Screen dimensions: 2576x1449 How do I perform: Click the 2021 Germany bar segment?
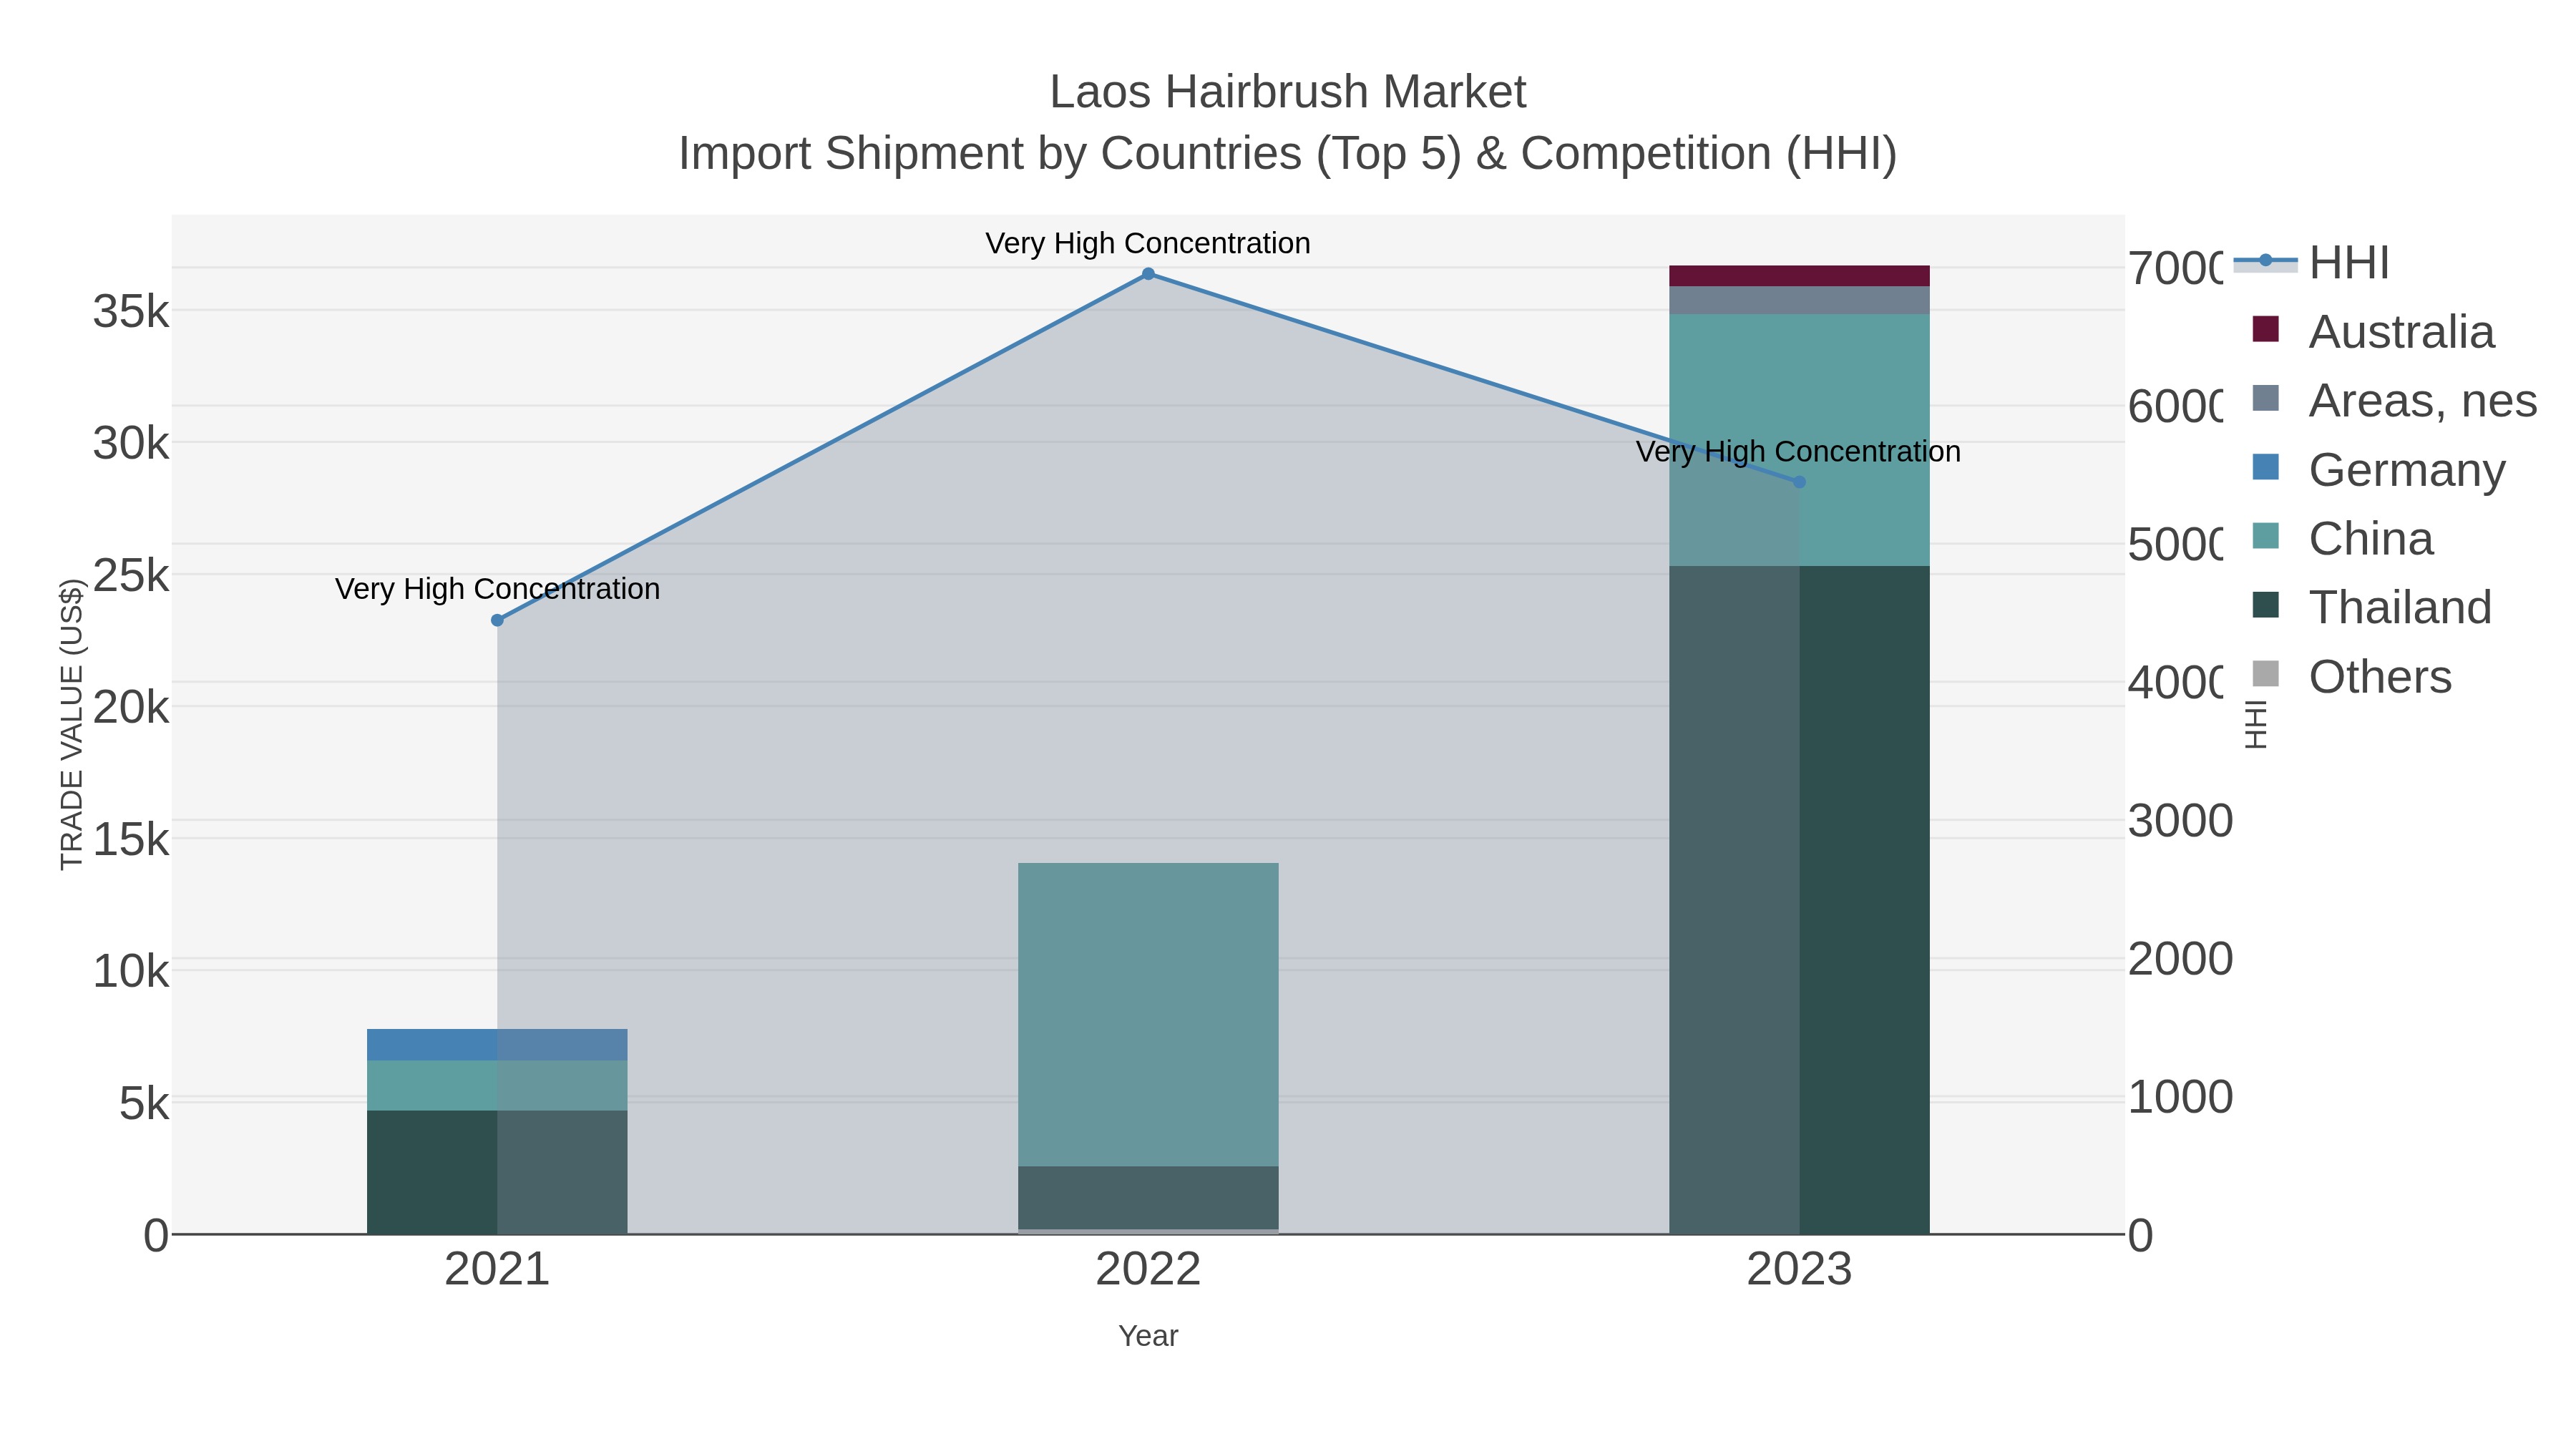click(x=497, y=1044)
